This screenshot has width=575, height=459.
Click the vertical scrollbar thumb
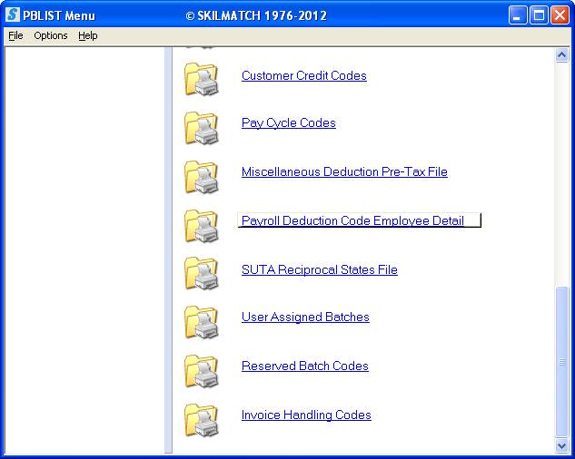click(561, 362)
